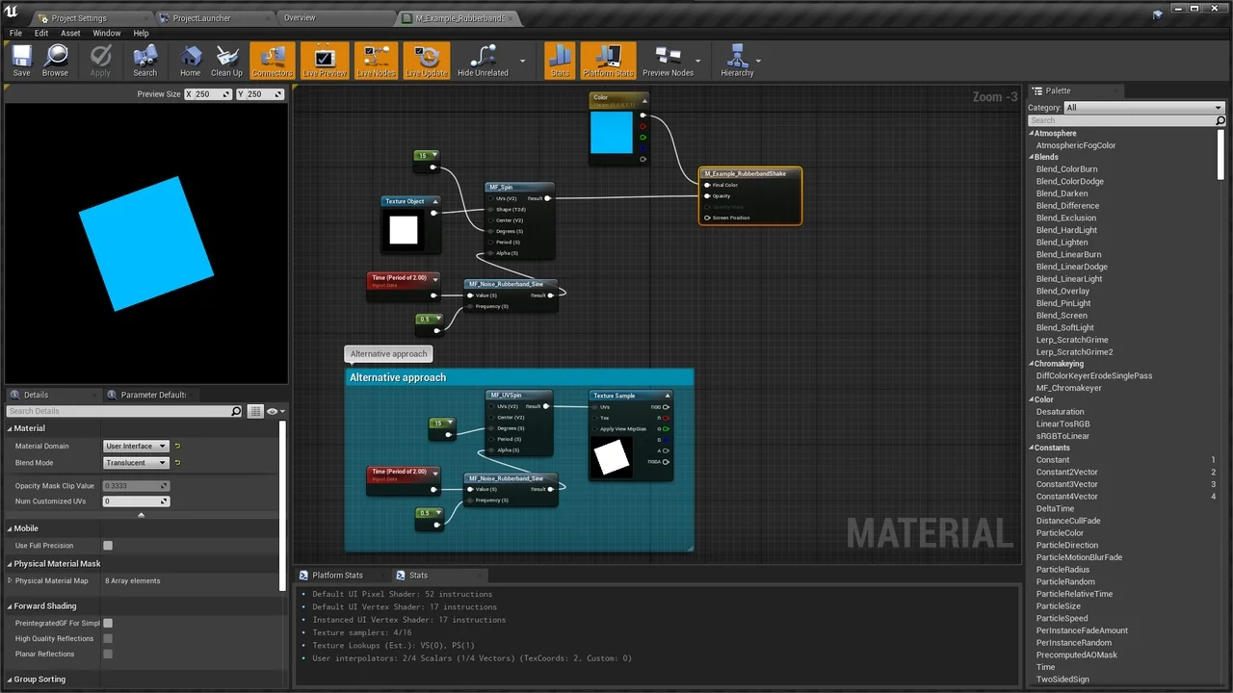Select the Clean Up toolbar icon

point(225,60)
